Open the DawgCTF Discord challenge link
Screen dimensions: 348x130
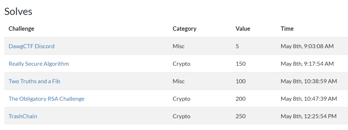pyautogui.click(x=32, y=46)
